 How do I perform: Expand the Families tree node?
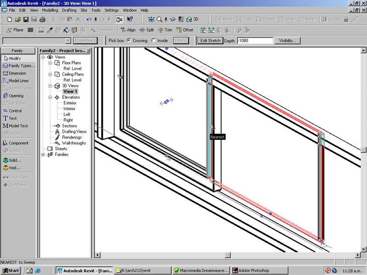[x=43, y=154]
